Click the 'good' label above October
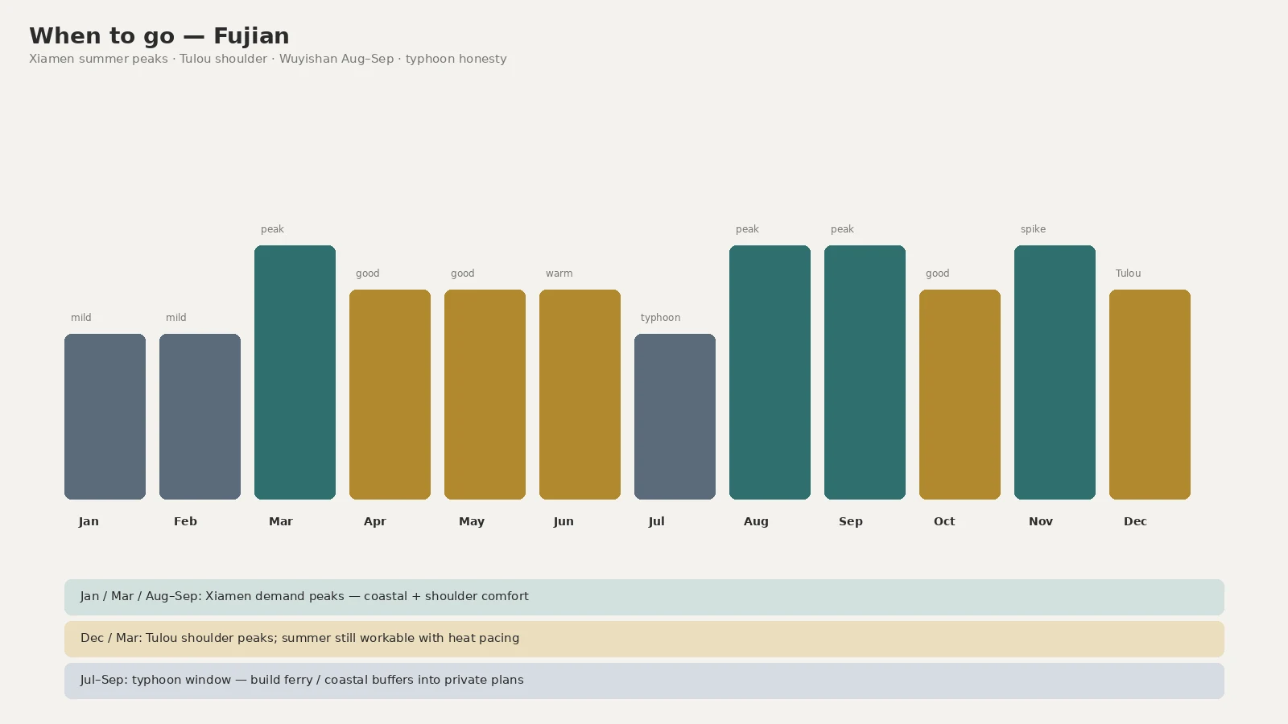The image size is (1288, 724). click(938, 274)
